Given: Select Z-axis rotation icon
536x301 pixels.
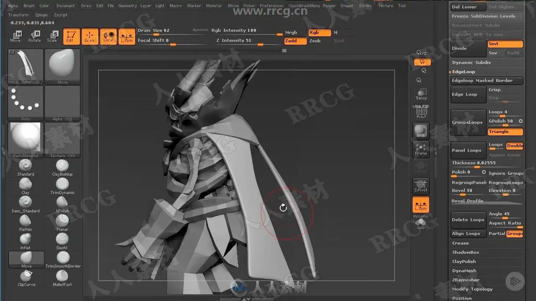Looking at the screenshot, I should (424, 71).
